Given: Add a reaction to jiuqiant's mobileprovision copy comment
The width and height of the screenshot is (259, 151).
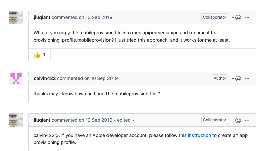Looking at the screenshot, I should tap(236, 17).
